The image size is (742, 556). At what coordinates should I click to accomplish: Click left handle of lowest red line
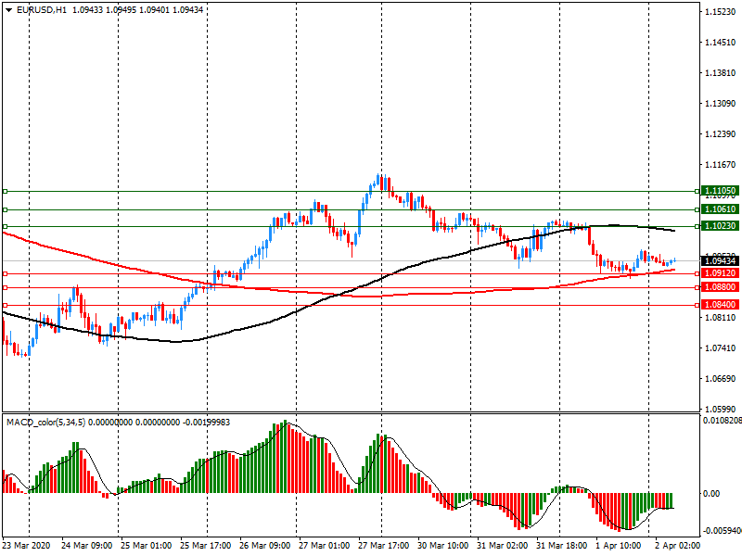(5, 305)
